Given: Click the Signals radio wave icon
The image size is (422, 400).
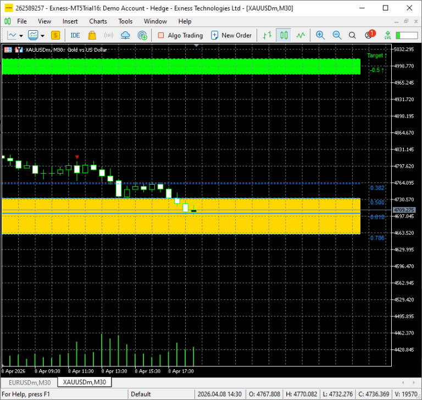Looking at the screenshot, I should tap(109, 35).
